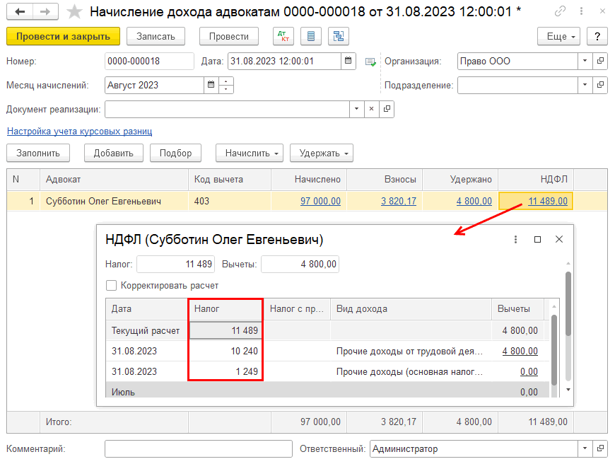Add document to favorites with star icon
This screenshot has height=464, width=615.
pyautogui.click(x=74, y=12)
